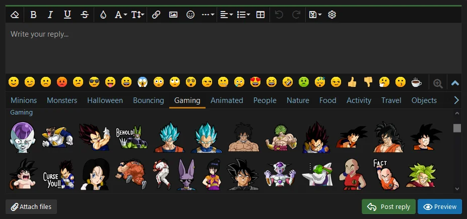Switch to the Travel tab
This screenshot has height=219, width=467.
(391, 100)
